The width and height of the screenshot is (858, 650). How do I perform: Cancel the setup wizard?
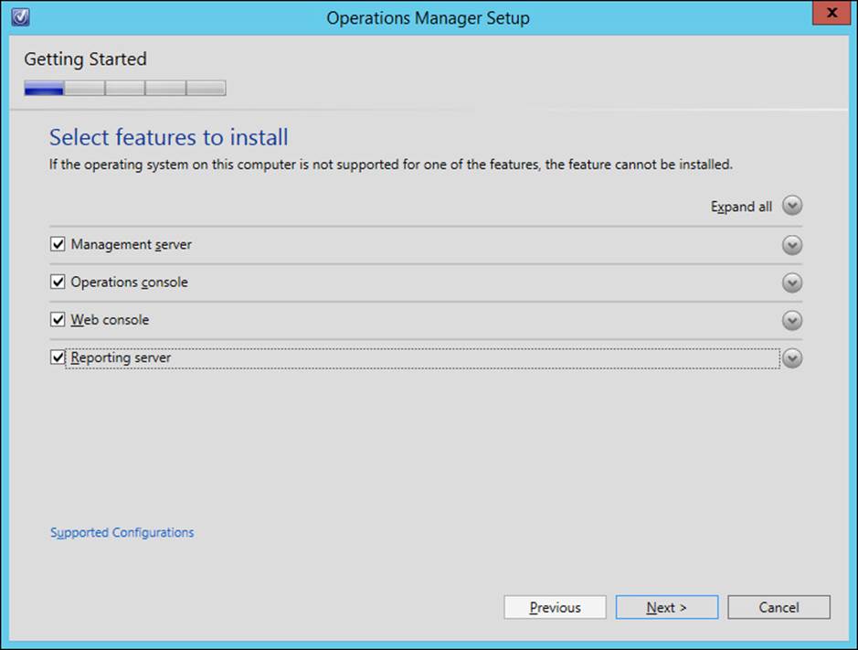point(779,607)
